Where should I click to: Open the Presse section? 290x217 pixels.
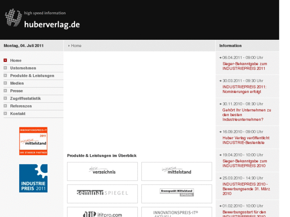coord(16,91)
